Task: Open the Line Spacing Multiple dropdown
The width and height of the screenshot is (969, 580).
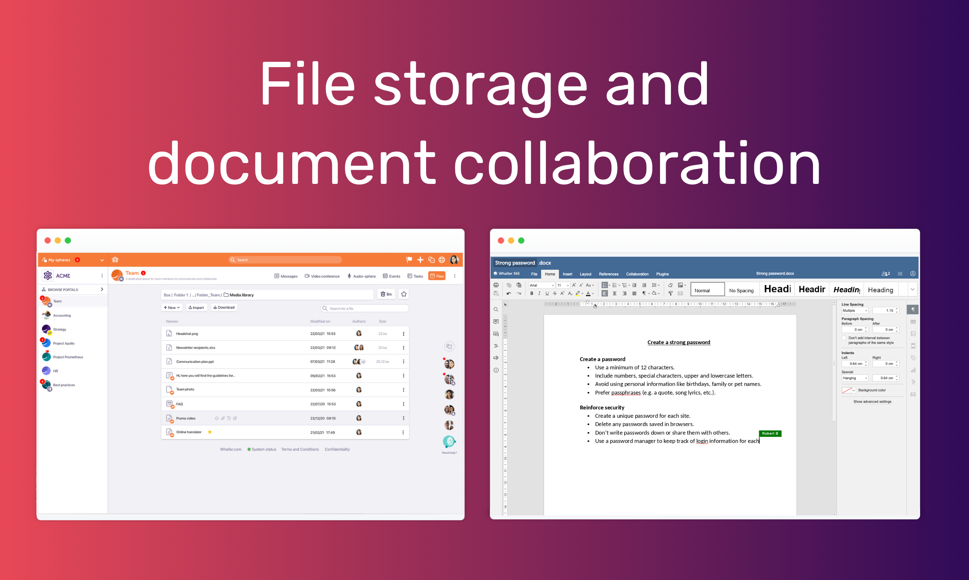Action: pos(855,311)
